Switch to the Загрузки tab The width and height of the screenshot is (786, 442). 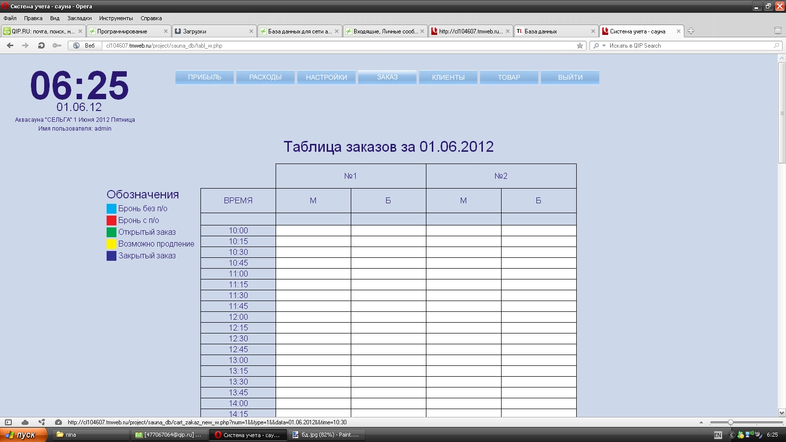[x=214, y=31]
